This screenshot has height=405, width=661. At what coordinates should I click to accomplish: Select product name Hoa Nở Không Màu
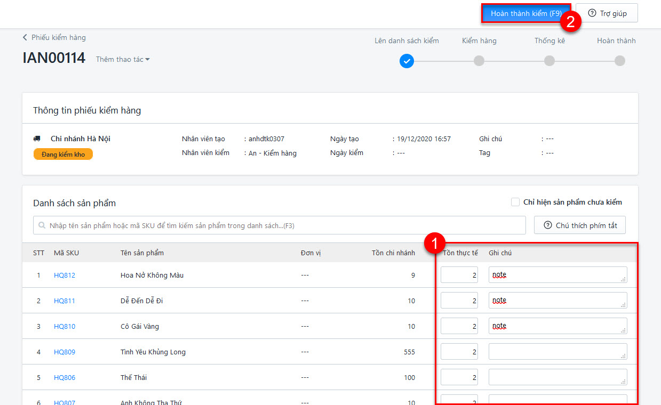[152, 276]
